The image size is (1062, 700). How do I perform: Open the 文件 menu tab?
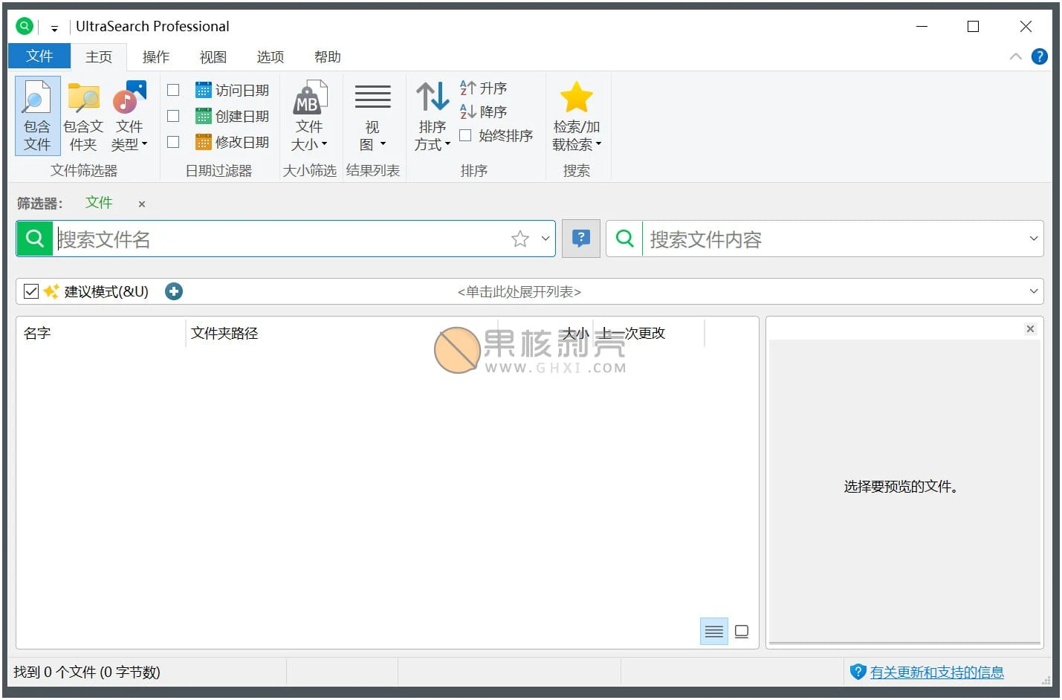point(39,56)
